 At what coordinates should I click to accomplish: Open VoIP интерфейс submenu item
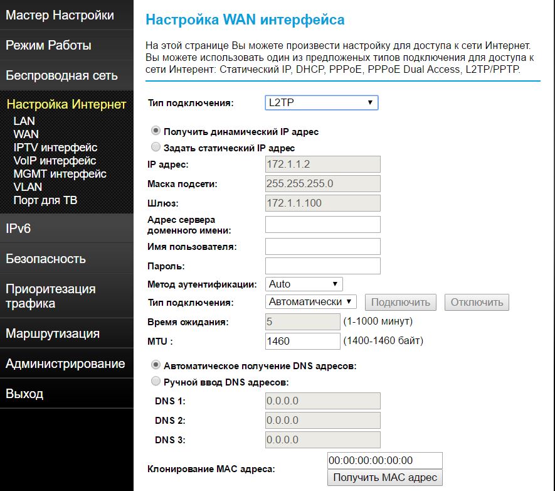pyautogui.click(x=55, y=161)
